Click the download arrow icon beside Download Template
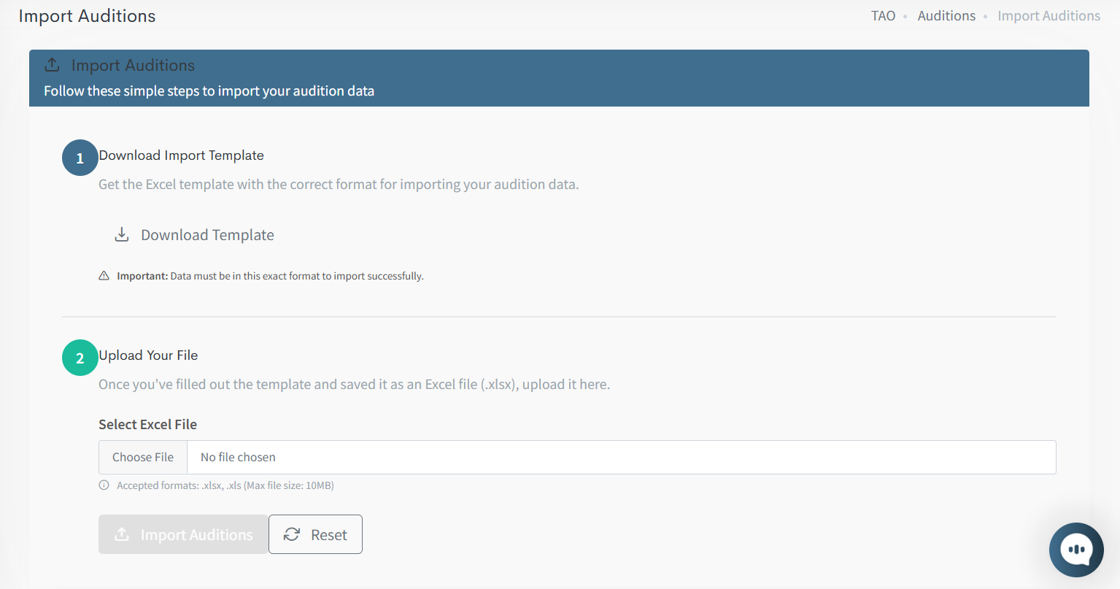Image resolution: width=1120 pixels, height=589 pixels. [122, 235]
